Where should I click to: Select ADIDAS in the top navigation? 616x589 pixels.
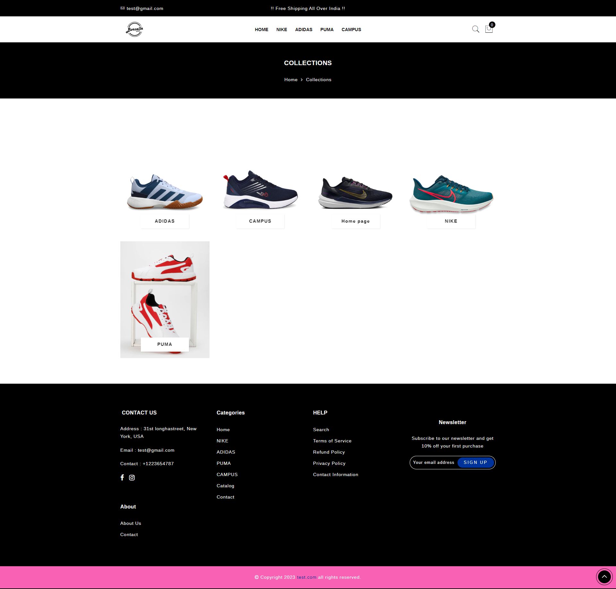pyautogui.click(x=304, y=30)
